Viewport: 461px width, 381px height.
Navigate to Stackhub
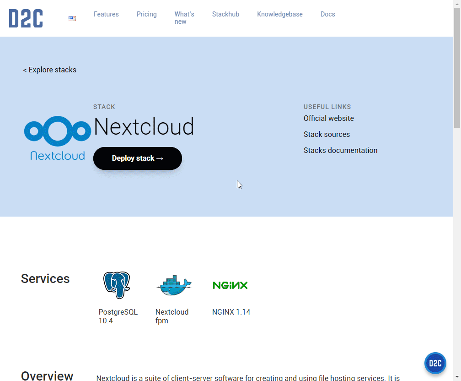point(226,14)
